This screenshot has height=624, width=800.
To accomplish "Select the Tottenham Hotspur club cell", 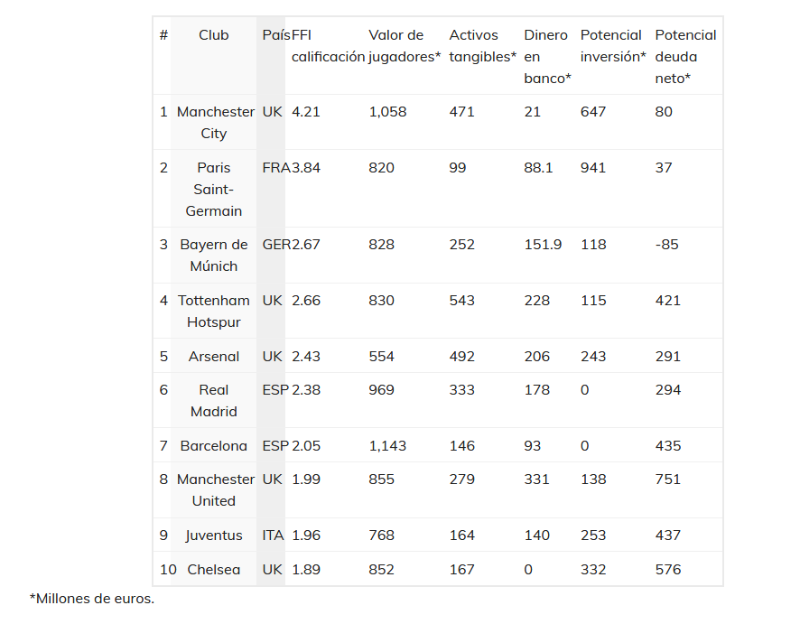I will tap(213, 312).
